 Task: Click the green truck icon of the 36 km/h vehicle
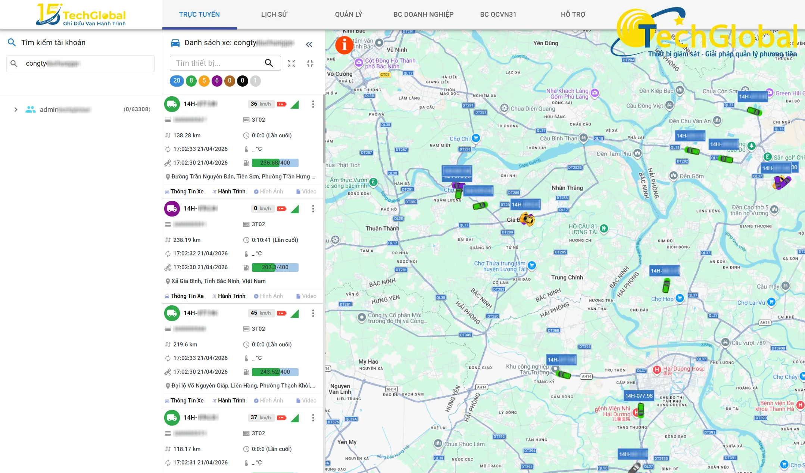point(172,104)
